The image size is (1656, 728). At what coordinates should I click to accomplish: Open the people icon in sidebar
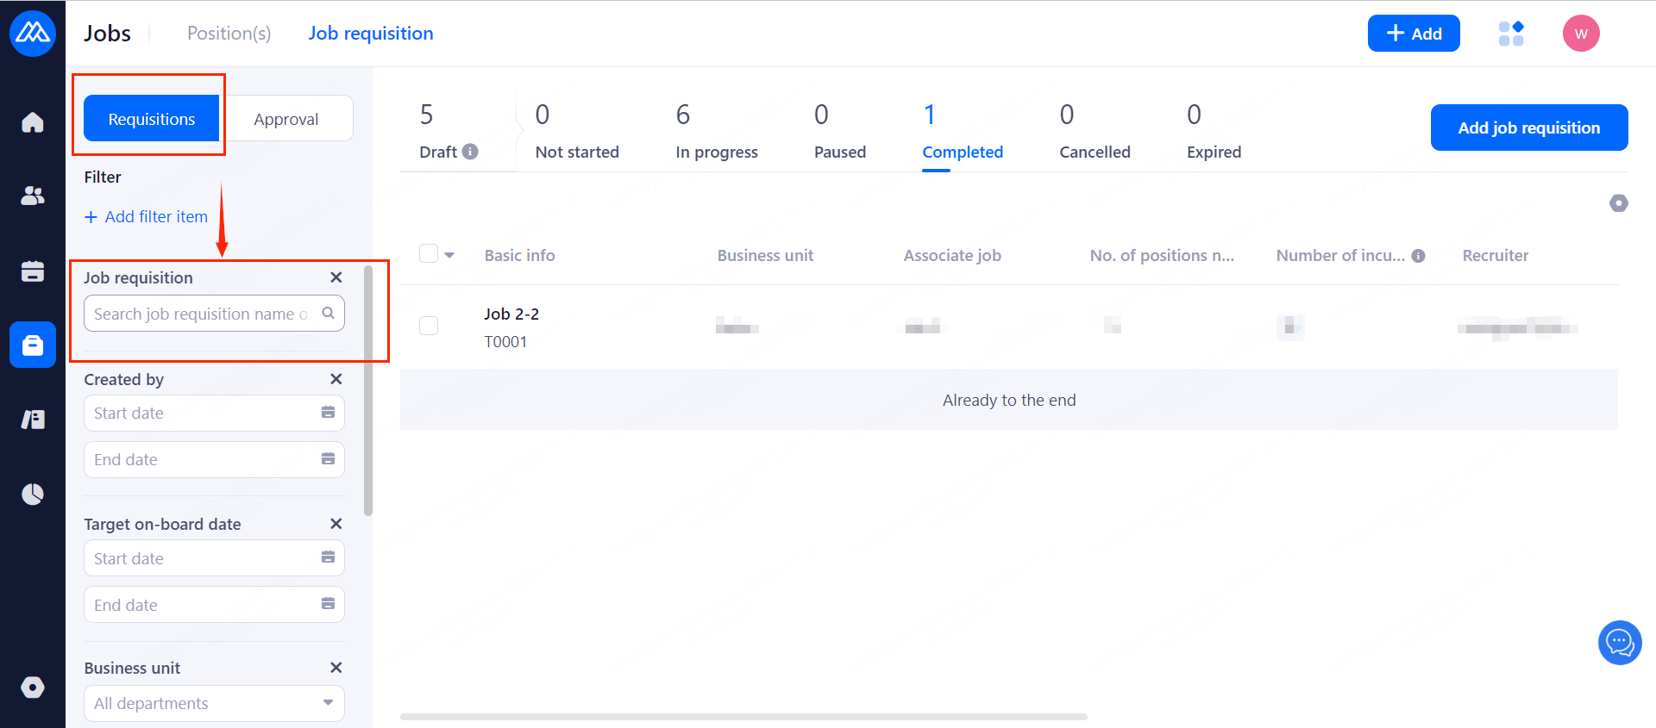[33, 196]
